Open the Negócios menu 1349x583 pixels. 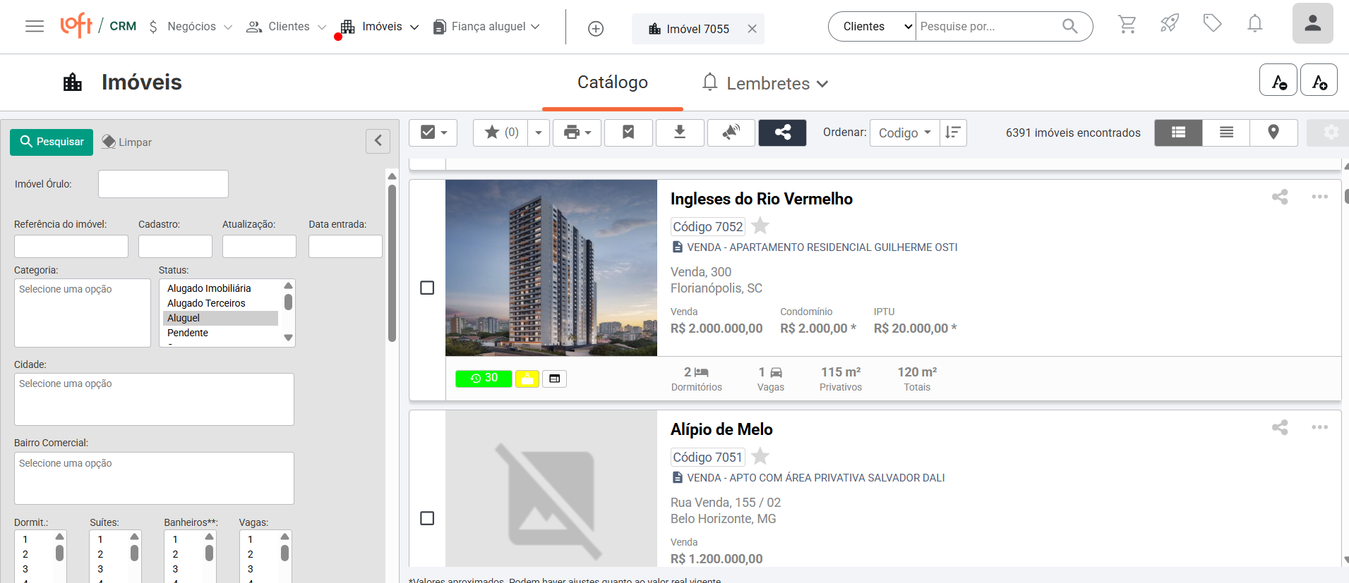191,27
